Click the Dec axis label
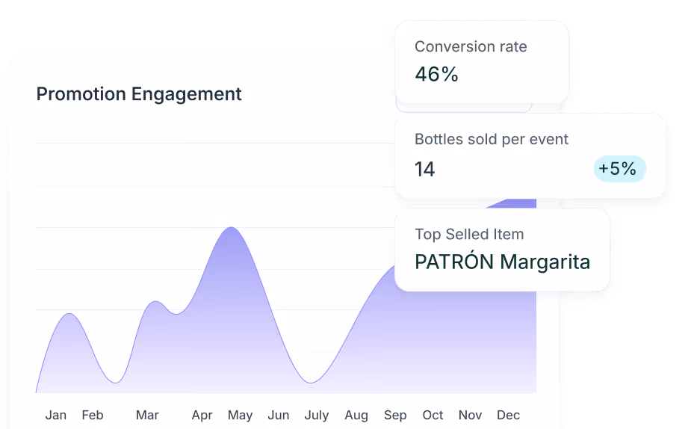The width and height of the screenshot is (691, 429). 508,415
